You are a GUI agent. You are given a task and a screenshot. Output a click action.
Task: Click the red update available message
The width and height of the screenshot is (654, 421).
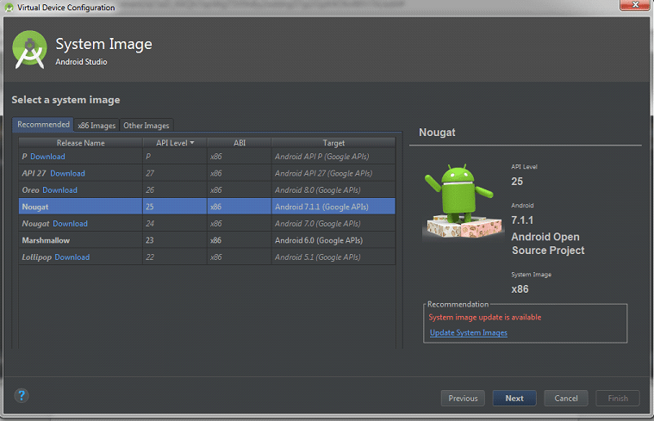tap(484, 317)
